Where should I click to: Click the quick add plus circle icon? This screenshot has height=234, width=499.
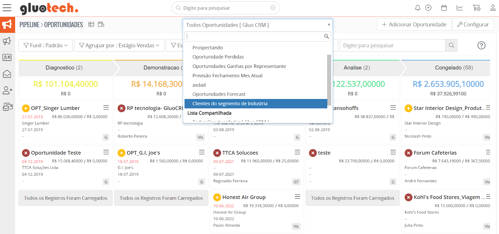pyautogui.click(x=429, y=8)
